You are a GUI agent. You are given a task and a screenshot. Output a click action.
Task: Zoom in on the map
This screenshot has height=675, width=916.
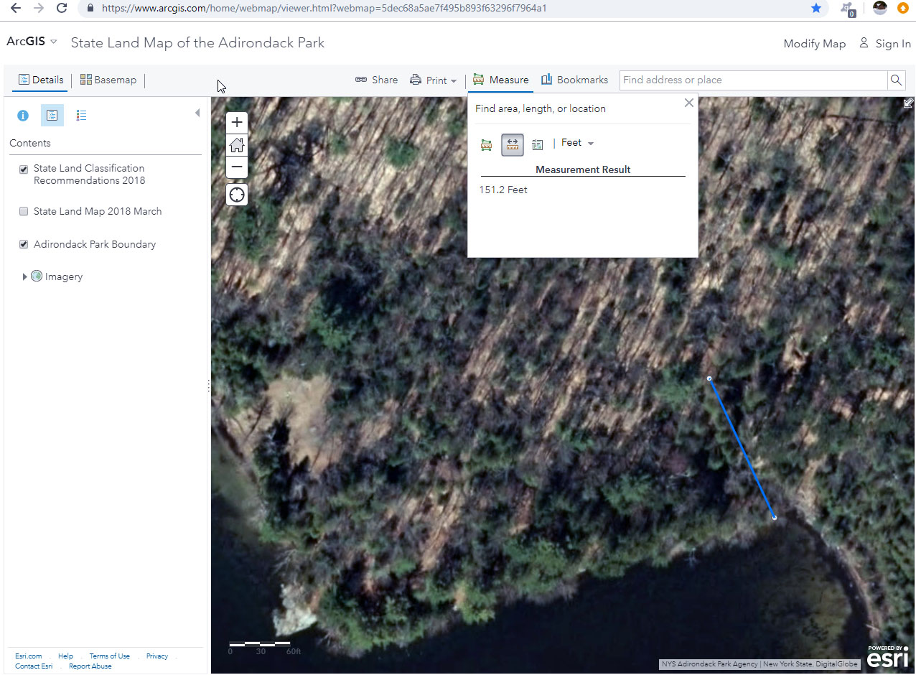[237, 122]
